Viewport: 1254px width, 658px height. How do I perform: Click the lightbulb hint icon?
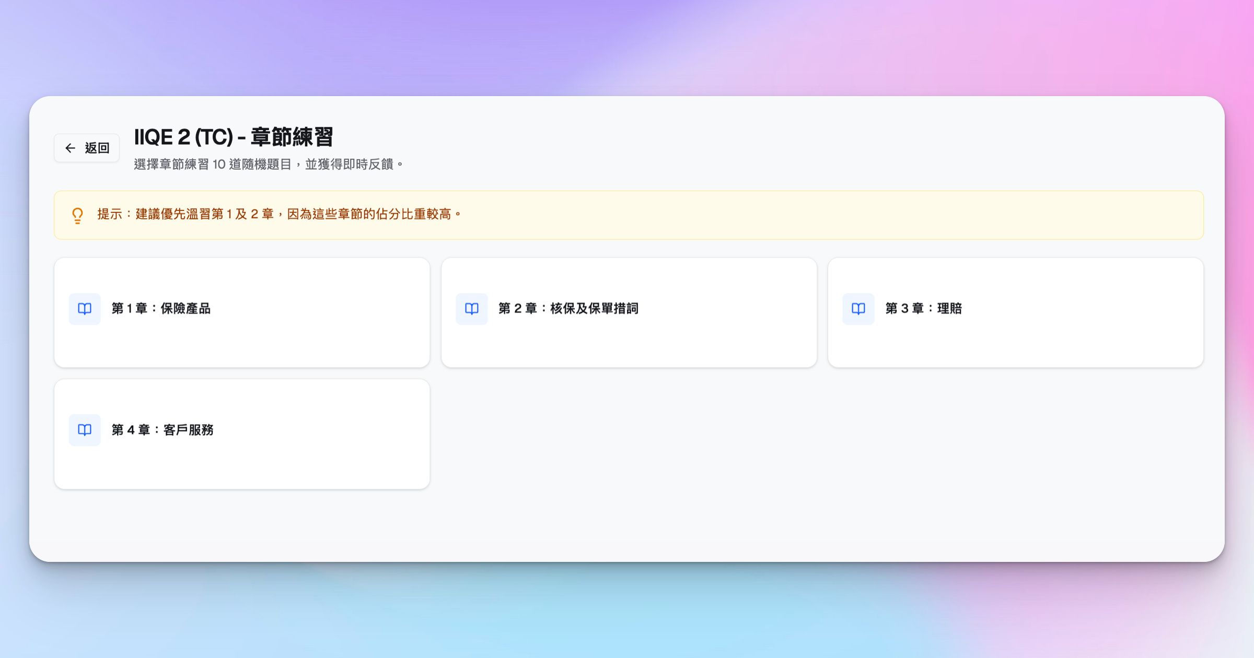[x=77, y=215]
